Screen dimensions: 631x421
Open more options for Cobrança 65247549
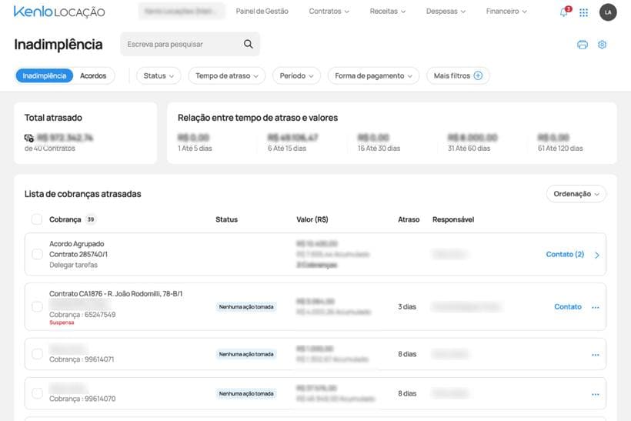point(596,307)
